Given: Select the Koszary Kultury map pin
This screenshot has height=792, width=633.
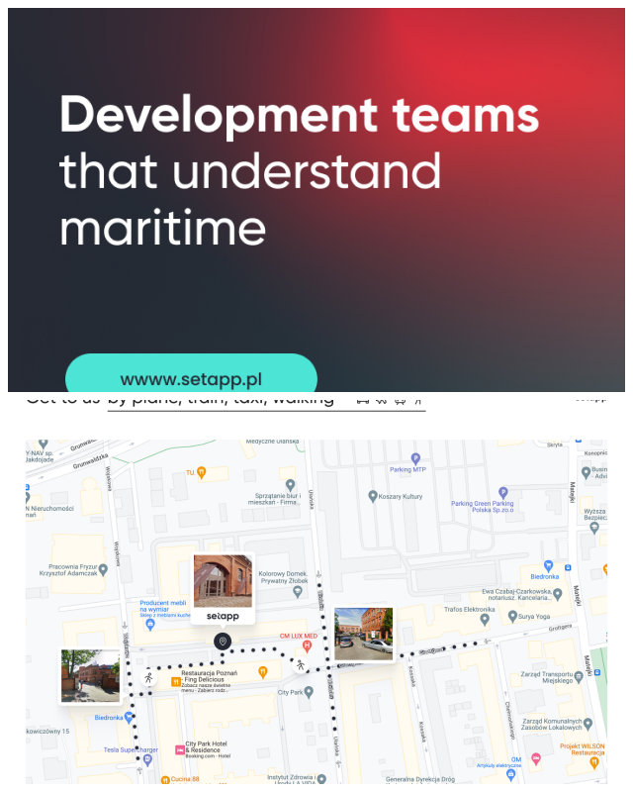Looking at the screenshot, I should coord(373,497).
